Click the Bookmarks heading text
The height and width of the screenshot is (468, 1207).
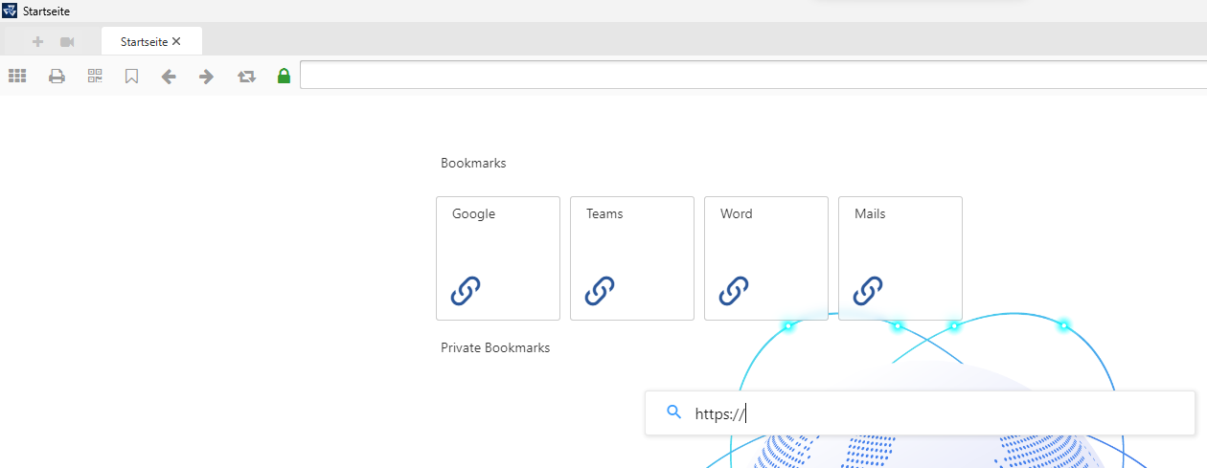(x=473, y=163)
